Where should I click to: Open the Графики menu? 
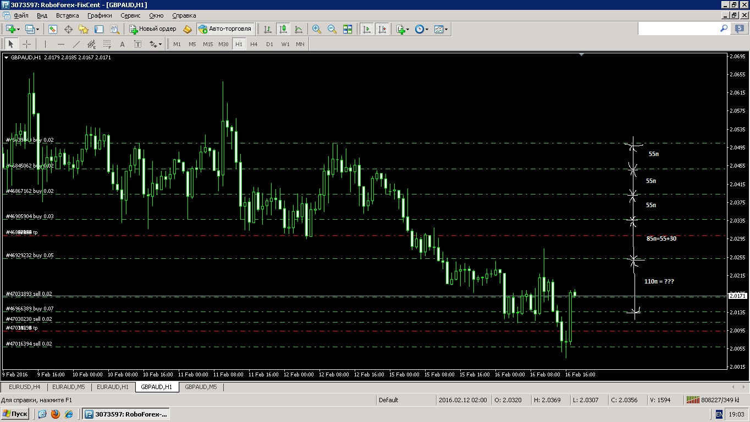pos(100,15)
